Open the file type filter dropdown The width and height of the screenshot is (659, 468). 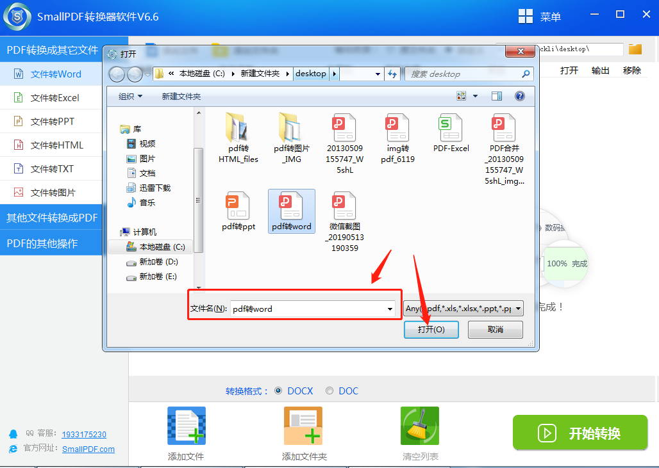coord(517,308)
